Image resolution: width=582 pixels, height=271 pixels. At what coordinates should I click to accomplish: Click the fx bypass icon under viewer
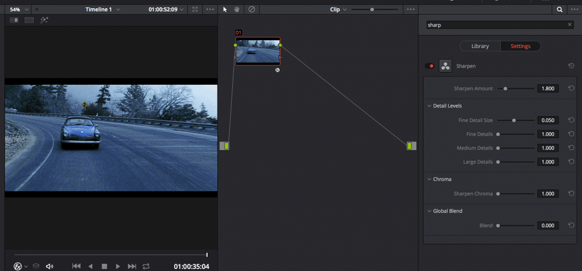(17, 266)
